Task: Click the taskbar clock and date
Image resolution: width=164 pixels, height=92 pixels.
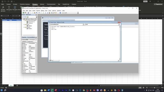Action: (x=158, y=90)
